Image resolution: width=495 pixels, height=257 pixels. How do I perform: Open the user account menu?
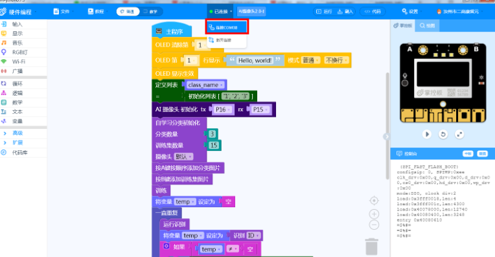point(459,12)
